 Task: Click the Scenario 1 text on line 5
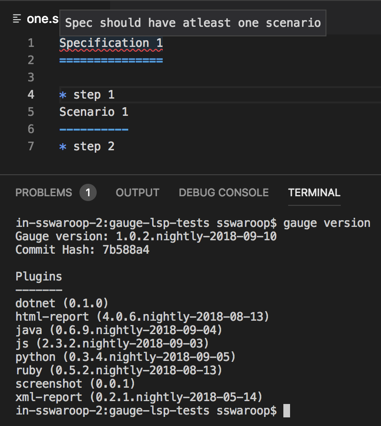tap(93, 112)
